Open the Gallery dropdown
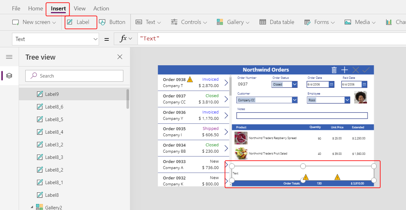 tap(233, 22)
